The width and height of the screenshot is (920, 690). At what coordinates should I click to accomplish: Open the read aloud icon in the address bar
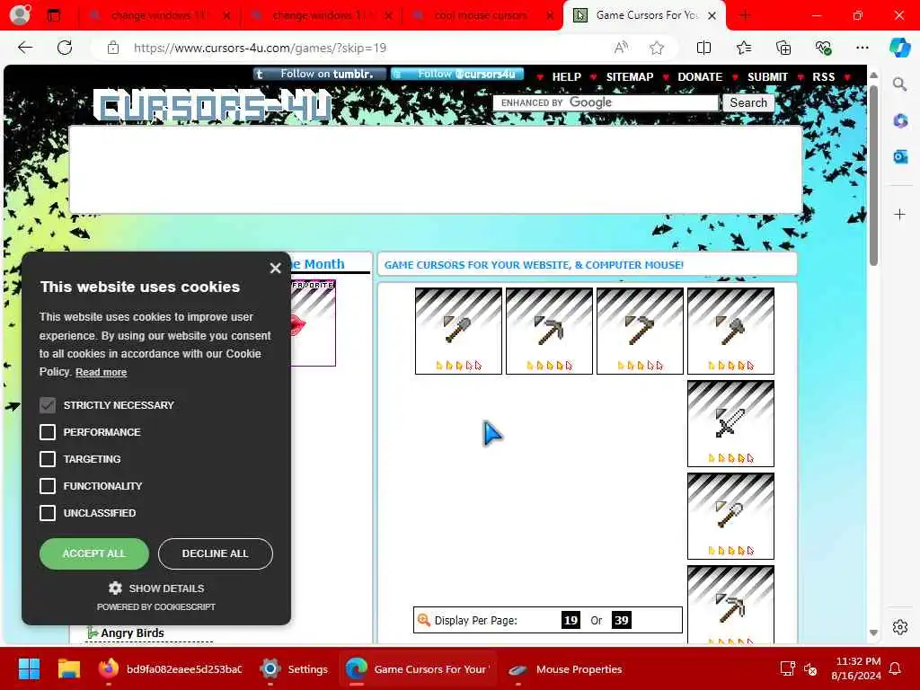(621, 48)
